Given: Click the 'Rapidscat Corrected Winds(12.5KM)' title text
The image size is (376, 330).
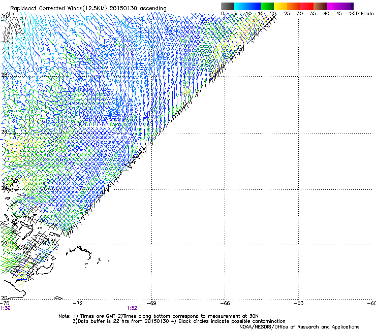Looking at the screenshot, I should pyautogui.click(x=58, y=9).
